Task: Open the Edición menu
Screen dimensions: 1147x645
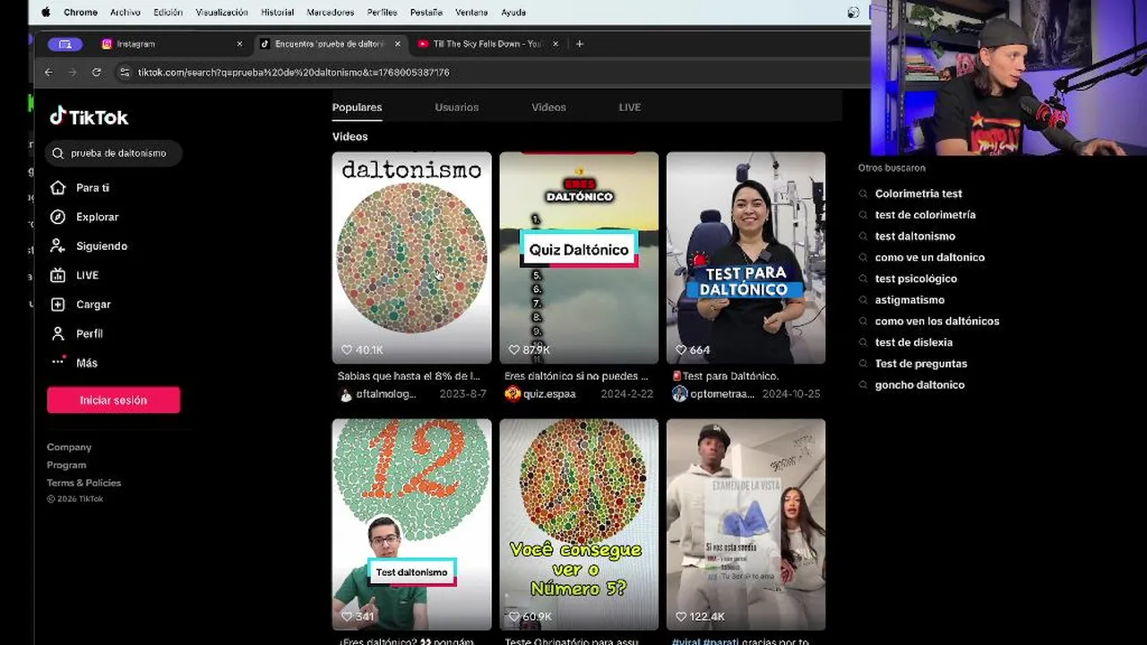Action: [x=168, y=13]
